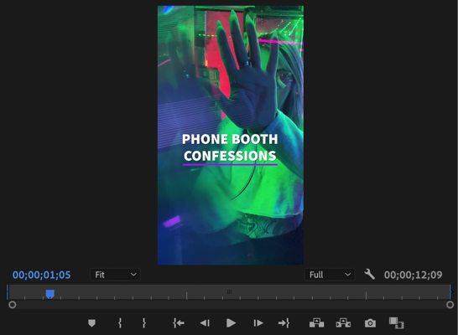The image size is (458, 335).
Task: Step back one frame
Action: [x=205, y=323]
